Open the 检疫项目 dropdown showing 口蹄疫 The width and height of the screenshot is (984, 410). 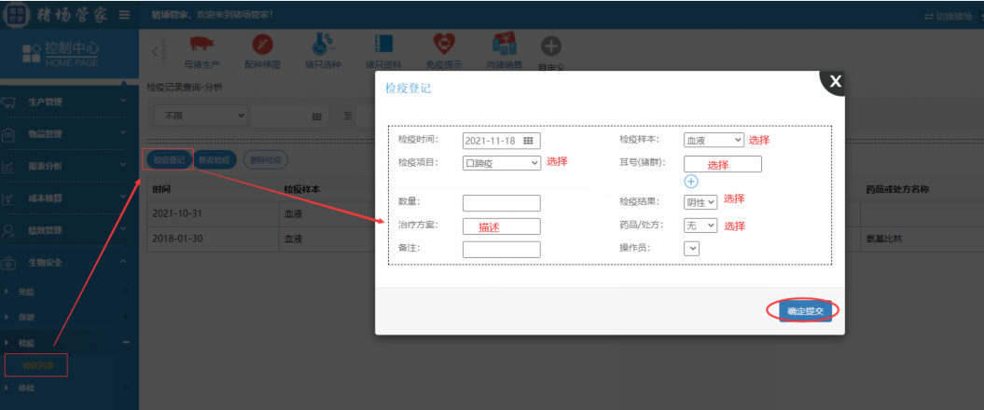502,162
